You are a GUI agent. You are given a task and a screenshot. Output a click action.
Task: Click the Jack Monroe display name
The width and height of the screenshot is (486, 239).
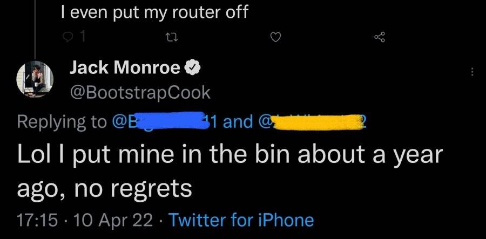(125, 68)
